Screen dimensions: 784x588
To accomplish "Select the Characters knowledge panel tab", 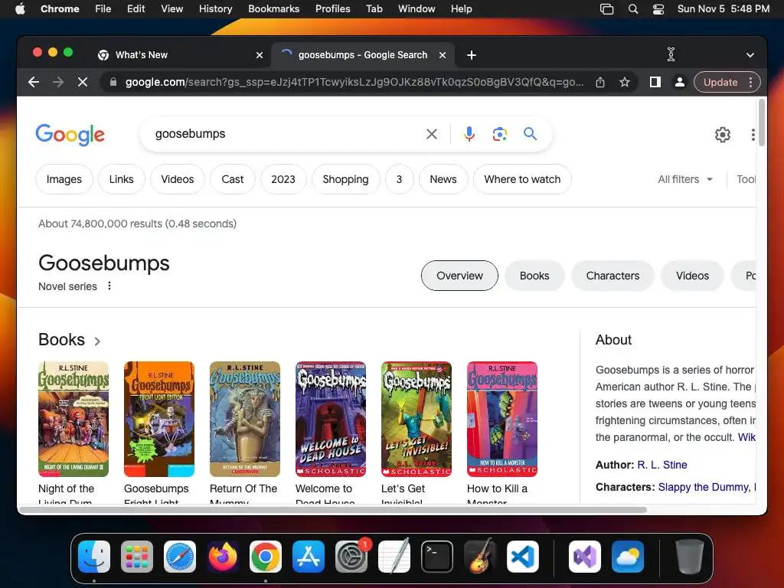I will click(612, 276).
